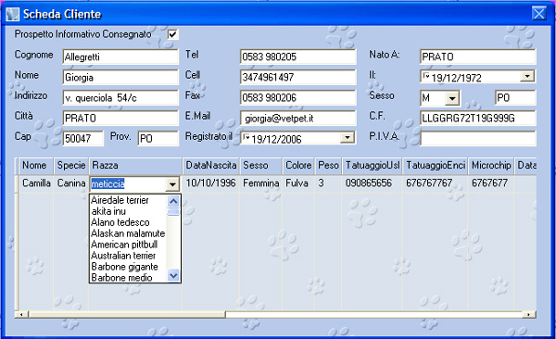Click the Specie column header
The width and height of the screenshot is (556, 339).
[x=71, y=166]
